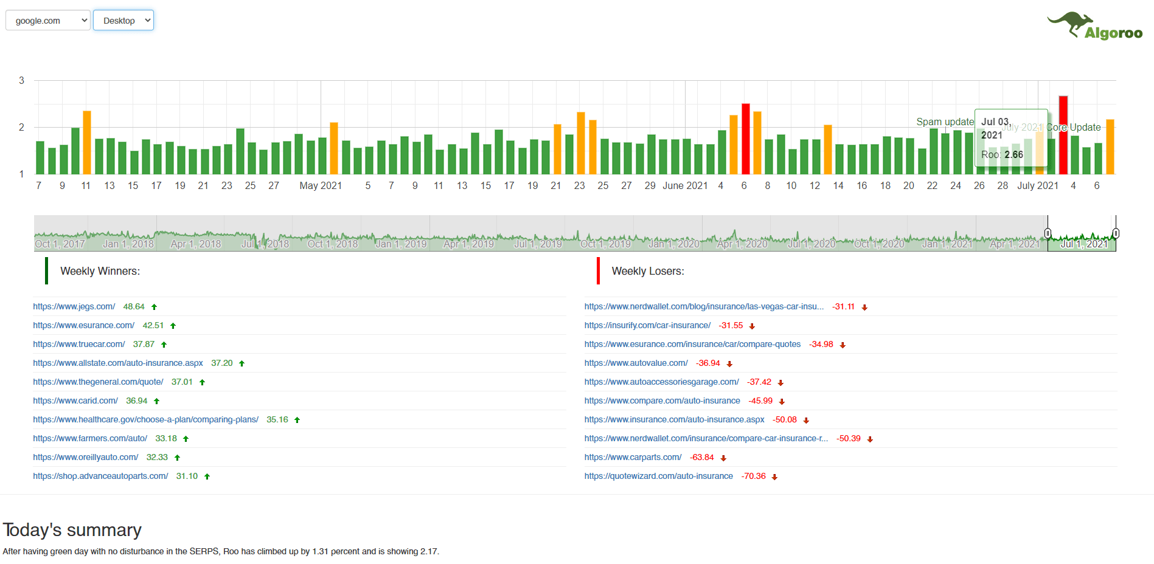Open the esurance compare-quotes loser link
Viewport: 1154px width, 564px height.
click(x=693, y=344)
